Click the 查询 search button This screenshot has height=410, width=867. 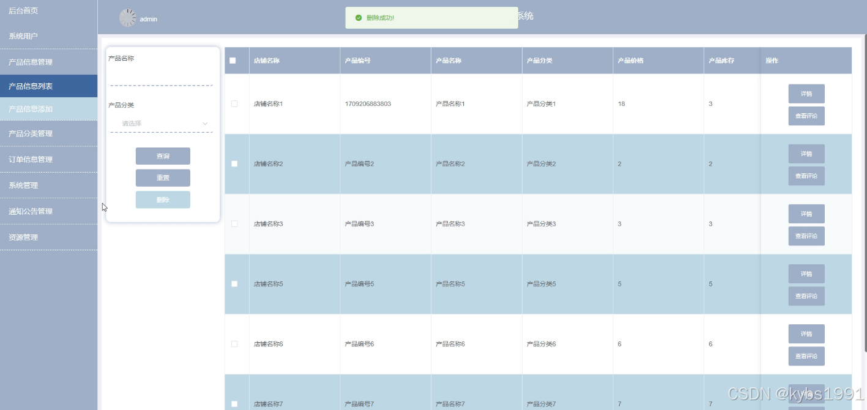[x=163, y=156]
